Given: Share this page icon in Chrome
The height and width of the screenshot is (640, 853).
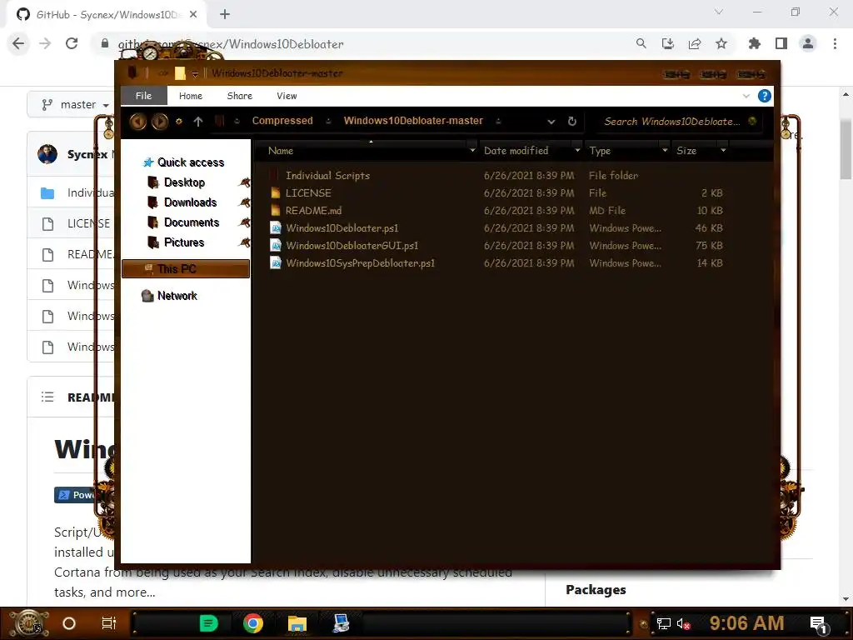Looking at the screenshot, I should (695, 43).
